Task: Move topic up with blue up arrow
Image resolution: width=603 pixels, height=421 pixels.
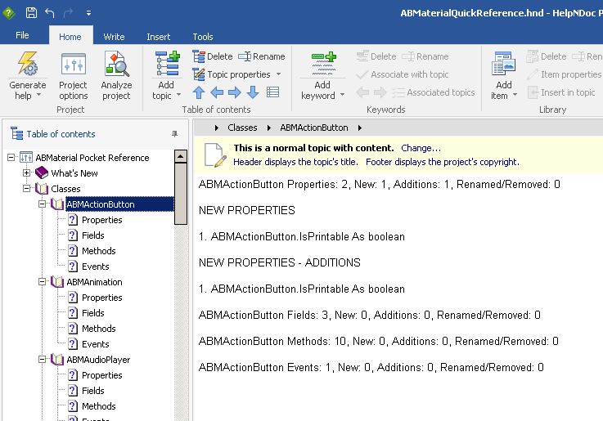Action: (199, 92)
